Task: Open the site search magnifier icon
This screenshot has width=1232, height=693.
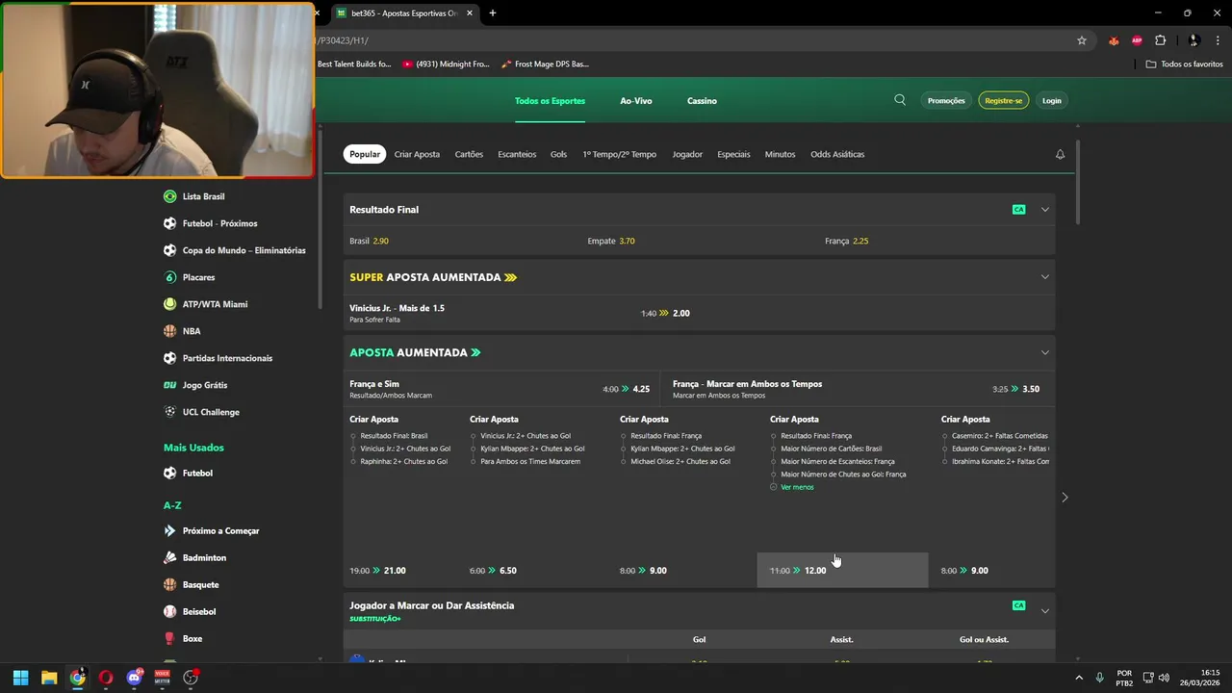Action: coord(900,100)
